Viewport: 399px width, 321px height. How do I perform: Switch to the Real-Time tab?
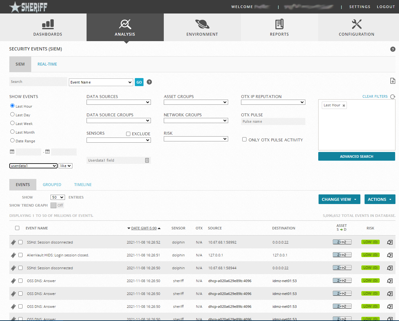[47, 64]
